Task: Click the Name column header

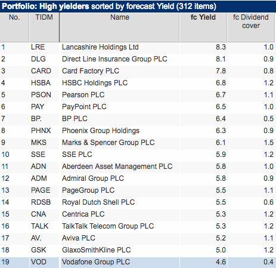Action: pyautogui.click(x=120, y=27)
